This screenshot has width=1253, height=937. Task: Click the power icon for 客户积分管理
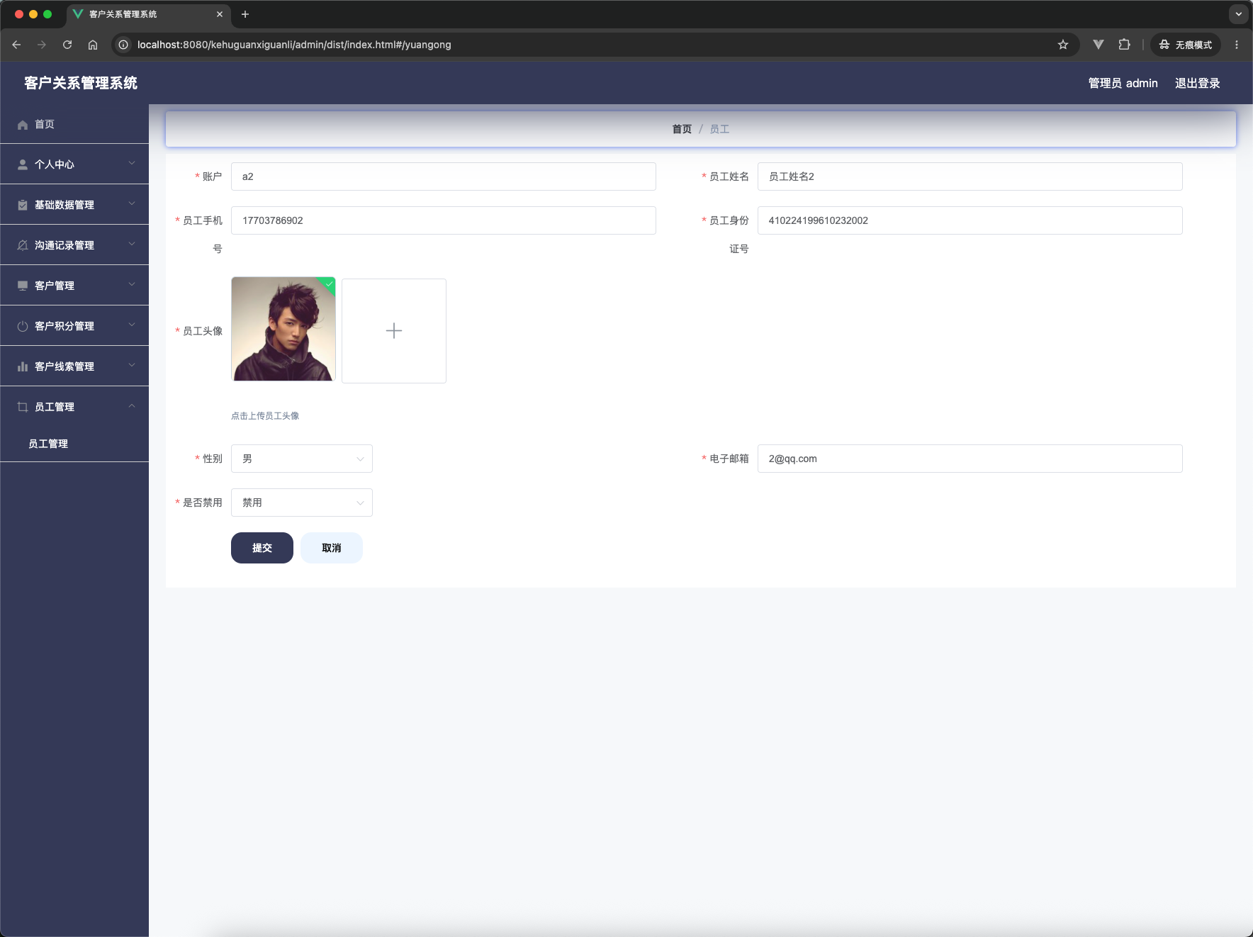(23, 326)
